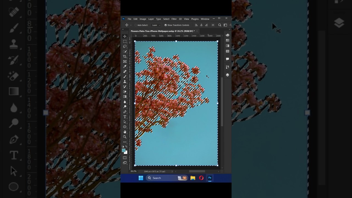Image resolution: width=352 pixels, height=198 pixels.
Task: Open distribute spacing options icon
Action: (x=213, y=25)
